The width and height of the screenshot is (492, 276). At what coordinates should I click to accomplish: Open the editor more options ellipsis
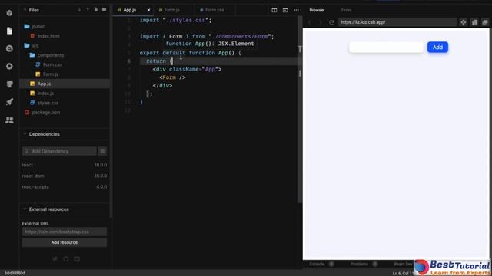[x=296, y=10]
